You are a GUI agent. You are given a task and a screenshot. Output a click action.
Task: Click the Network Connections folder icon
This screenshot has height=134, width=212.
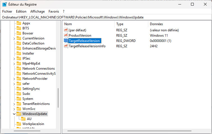19,69
